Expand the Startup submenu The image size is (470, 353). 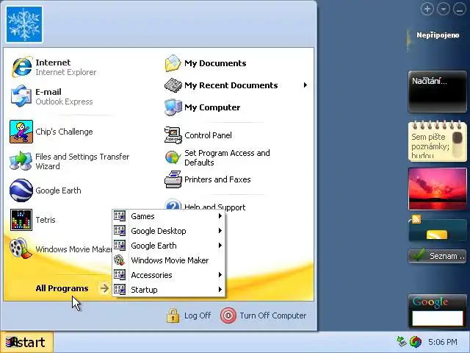pos(168,290)
